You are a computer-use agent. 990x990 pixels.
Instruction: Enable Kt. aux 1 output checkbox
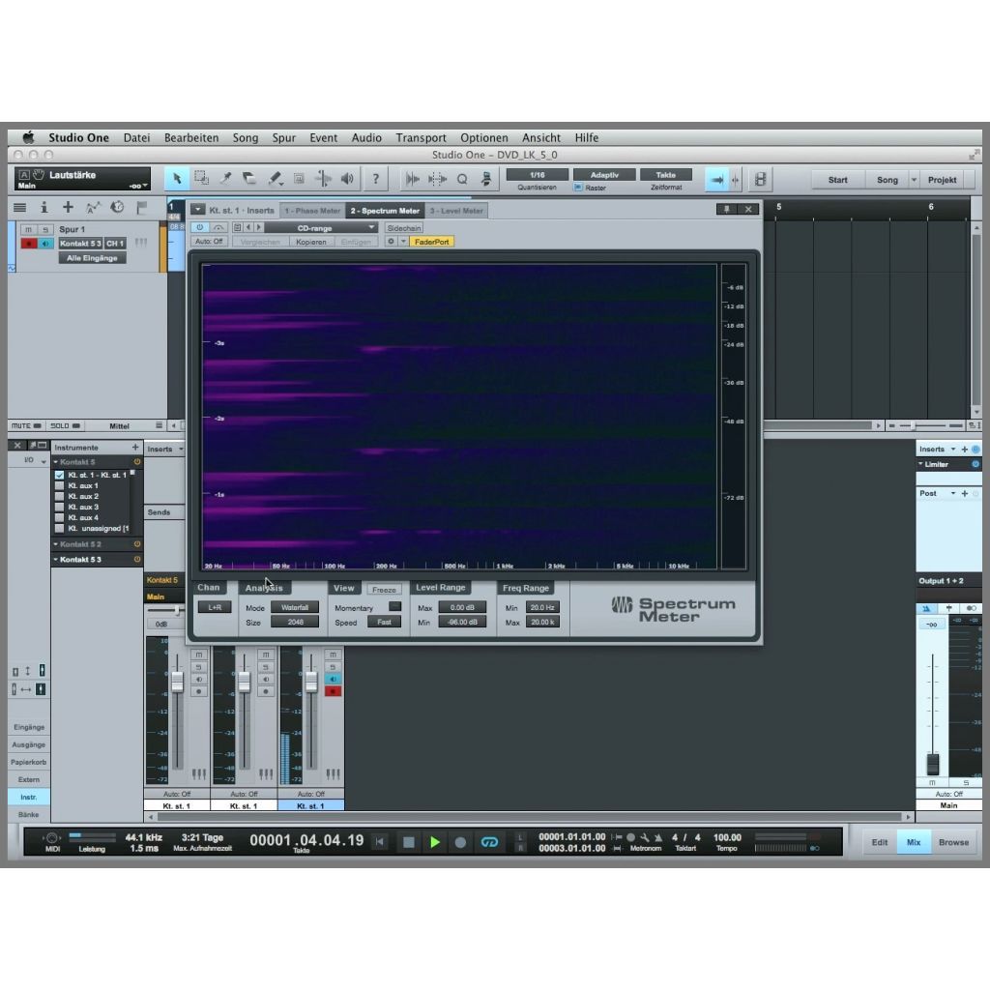(x=59, y=485)
